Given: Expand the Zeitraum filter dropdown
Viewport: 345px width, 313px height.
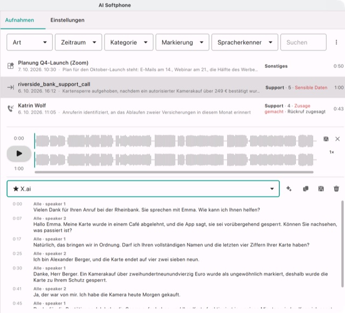Looking at the screenshot, I should (78, 42).
